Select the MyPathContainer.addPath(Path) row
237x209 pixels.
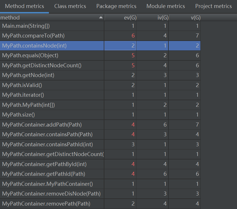click(100, 125)
